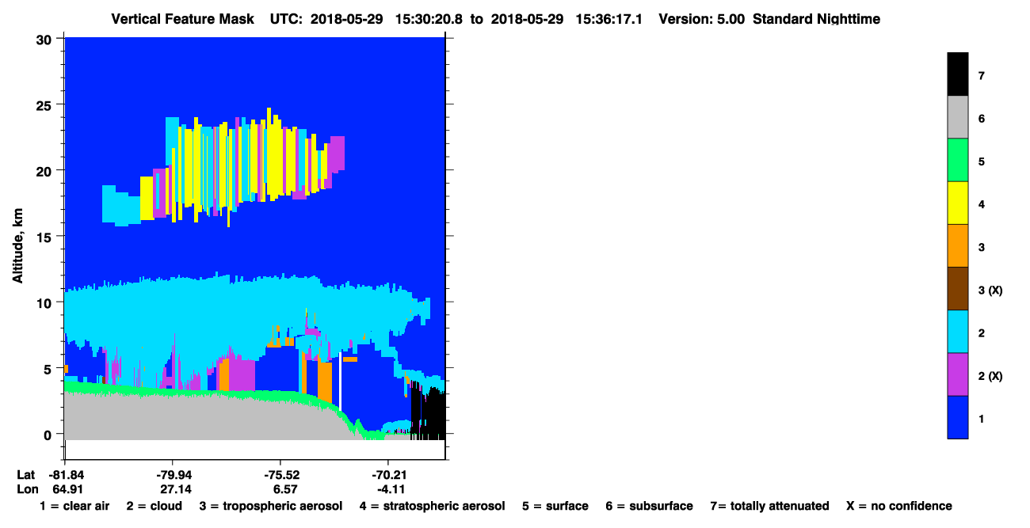Click the cyan color swatch labeled 2
Viewport: 1030px width, 528px height.
pos(957,331)
